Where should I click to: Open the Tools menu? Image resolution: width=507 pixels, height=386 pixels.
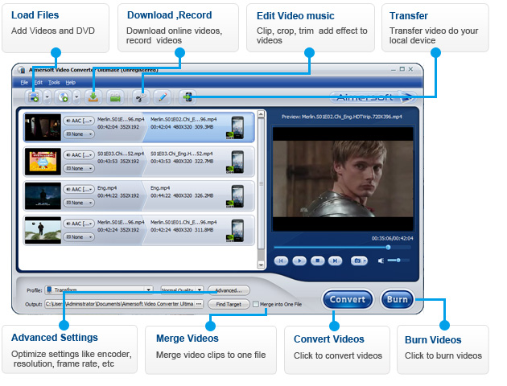(x=54, y=83)
